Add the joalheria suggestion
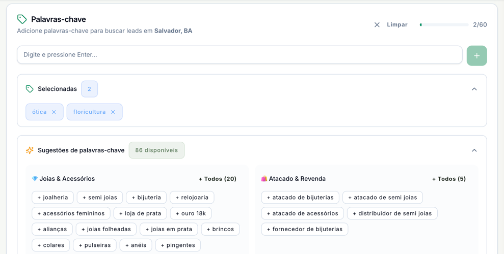 point(52,198)
